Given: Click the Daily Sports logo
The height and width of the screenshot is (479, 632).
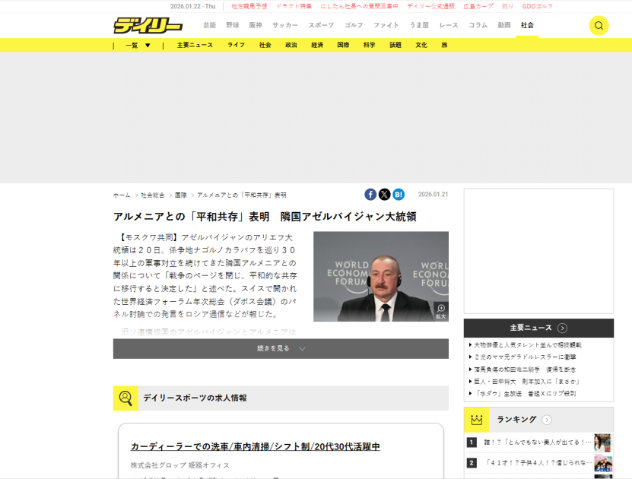Looking at the screenshot, I should (148, 25).
